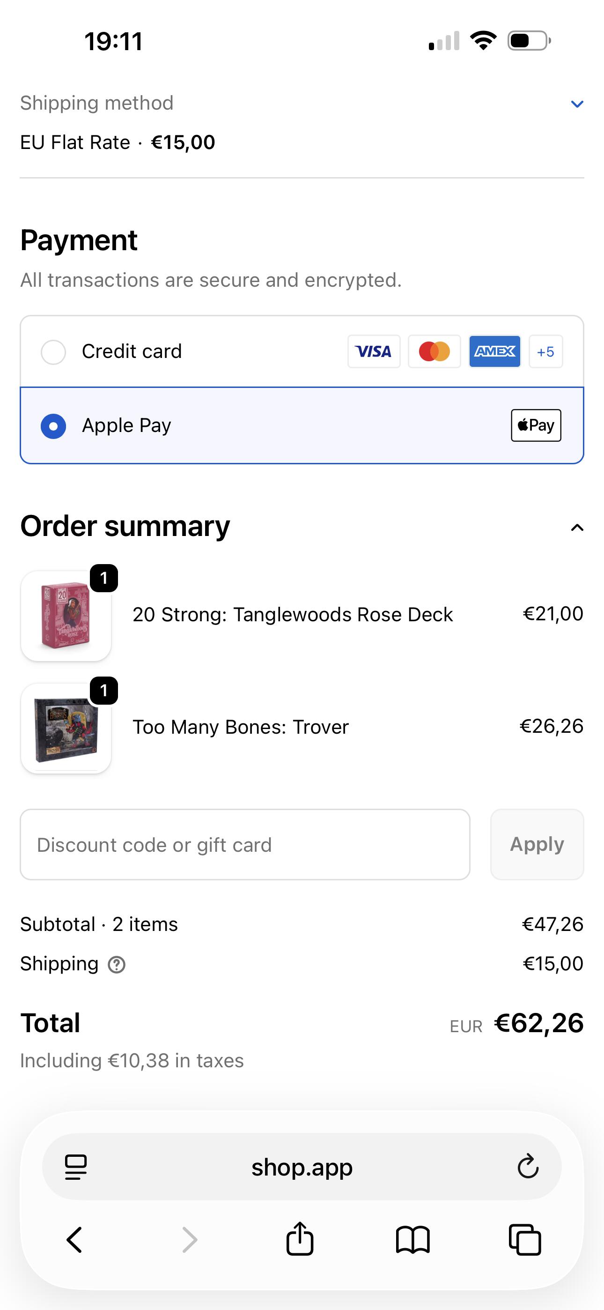The image size is (604, 1310).
Task: Tap the Apple Pay logo badge
Action: click(x=536, y=425)
